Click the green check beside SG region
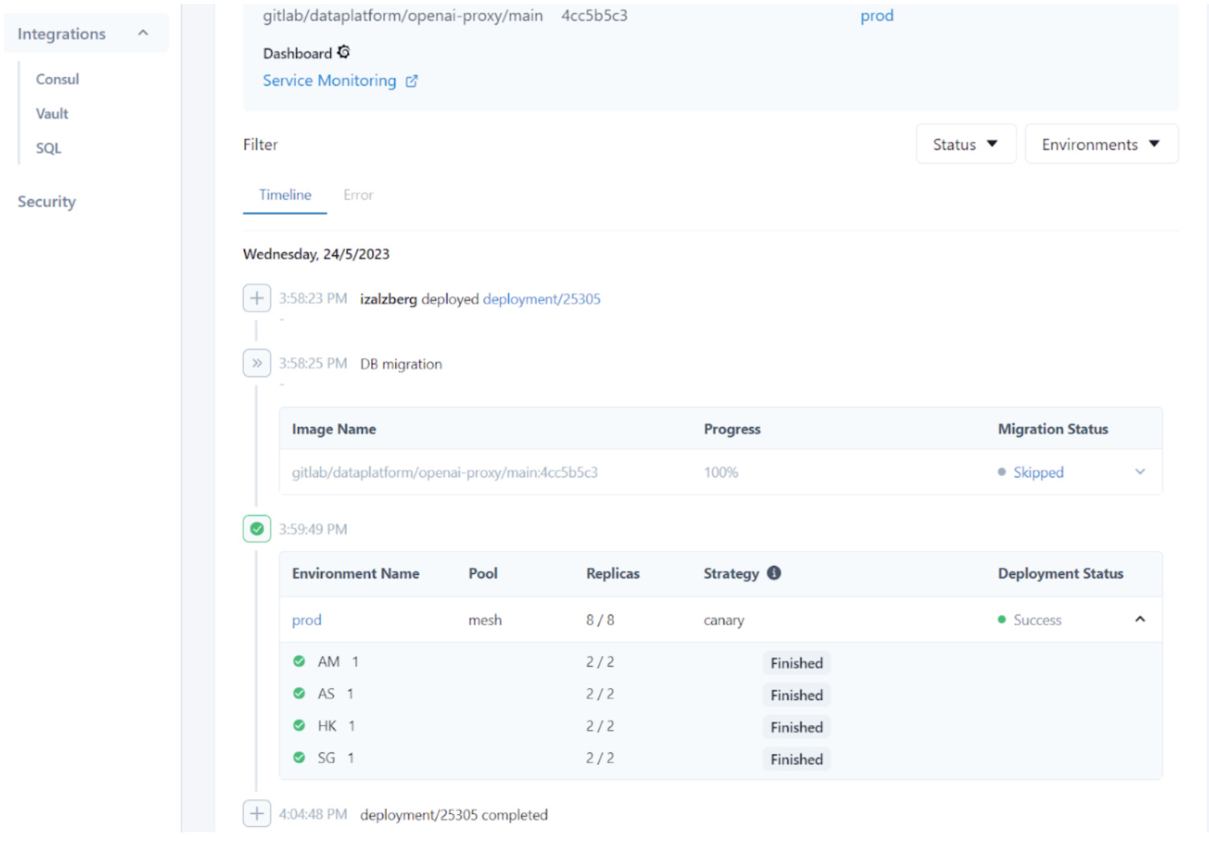1209x843 pixels. tap(299, 757)
